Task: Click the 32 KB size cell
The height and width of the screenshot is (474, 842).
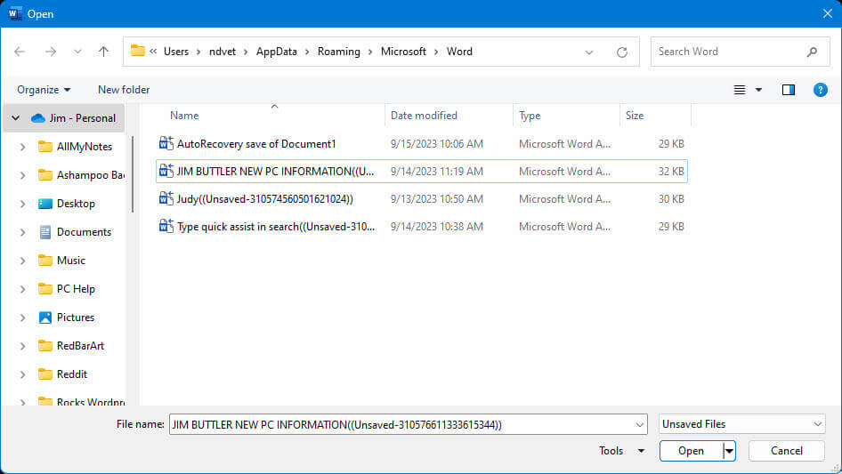Action: coord(671,172)
